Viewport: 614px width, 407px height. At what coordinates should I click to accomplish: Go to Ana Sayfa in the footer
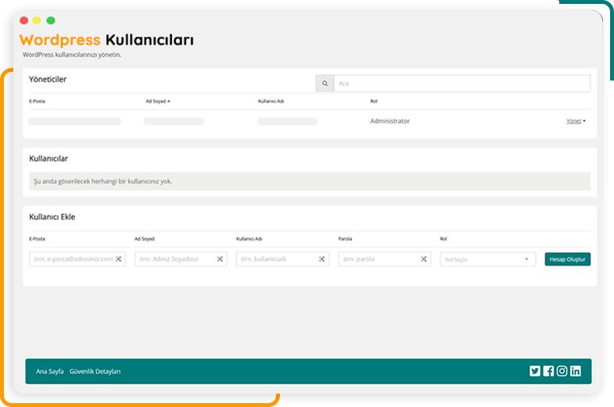pyautogui.click(x=50, y=371)
